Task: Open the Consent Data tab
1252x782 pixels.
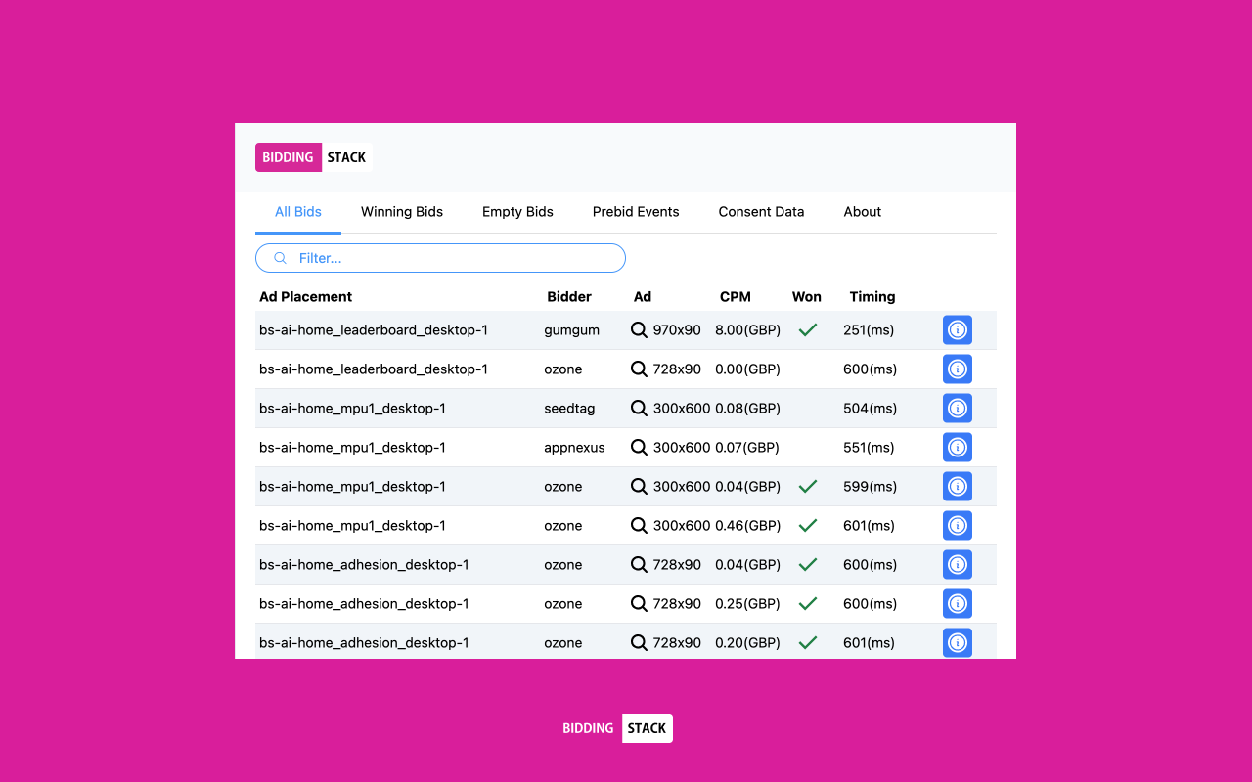Action: (761, 211)
